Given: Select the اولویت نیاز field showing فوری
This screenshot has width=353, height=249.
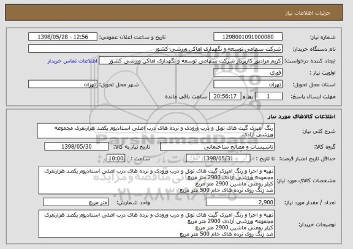Looking at the screenshot, I should [x=248, y=73].
